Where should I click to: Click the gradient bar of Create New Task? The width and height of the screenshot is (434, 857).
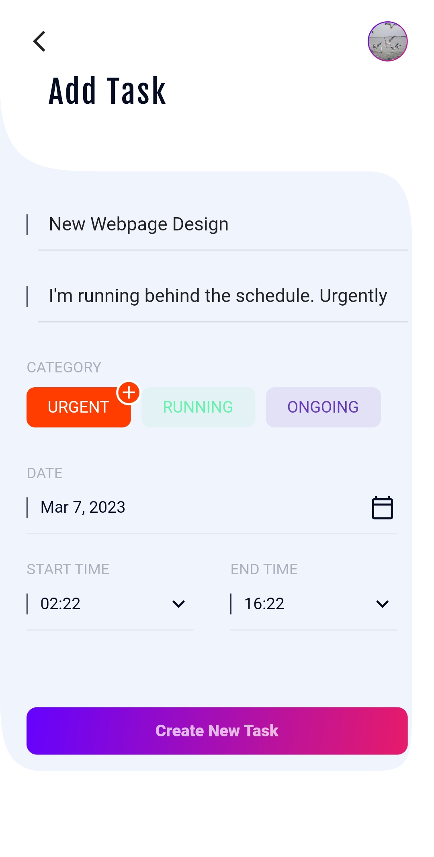[x=217, y=730]
